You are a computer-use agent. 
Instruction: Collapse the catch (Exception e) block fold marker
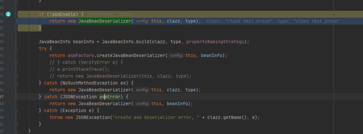point(16,110)
